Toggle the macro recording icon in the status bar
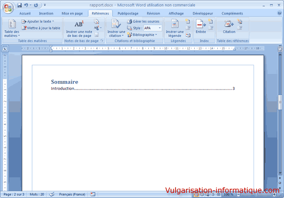This screenshot has height=198, width=284. coord(93,194)
